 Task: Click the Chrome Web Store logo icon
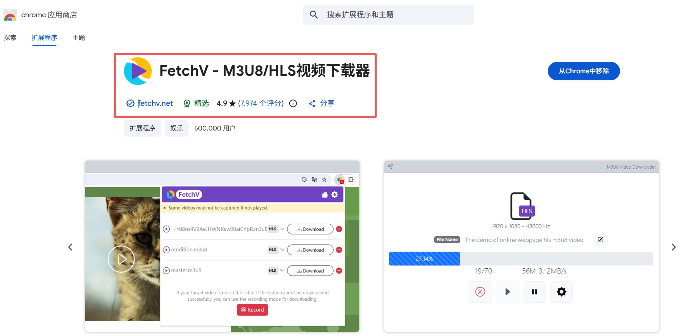click(x=10, y=15)
